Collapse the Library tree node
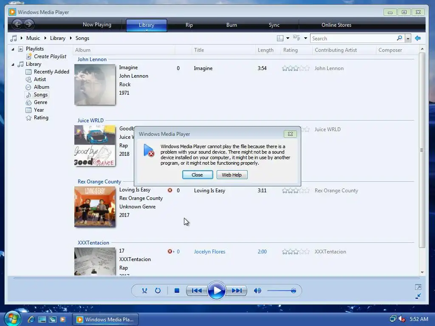Screen dimensions: 435x326 [x=13, y=65]
